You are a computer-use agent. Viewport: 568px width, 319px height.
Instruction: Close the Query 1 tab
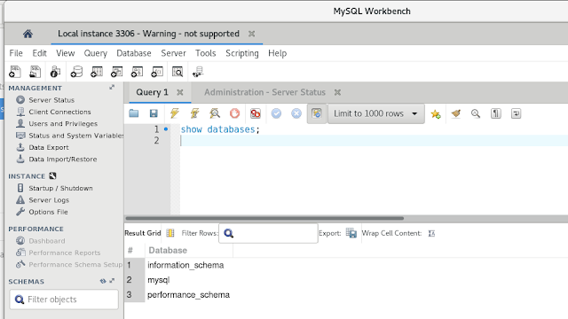179,92
